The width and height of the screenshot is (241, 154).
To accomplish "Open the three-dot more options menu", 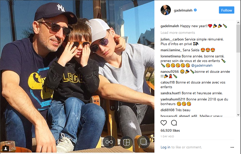I will tap(232, 147).
